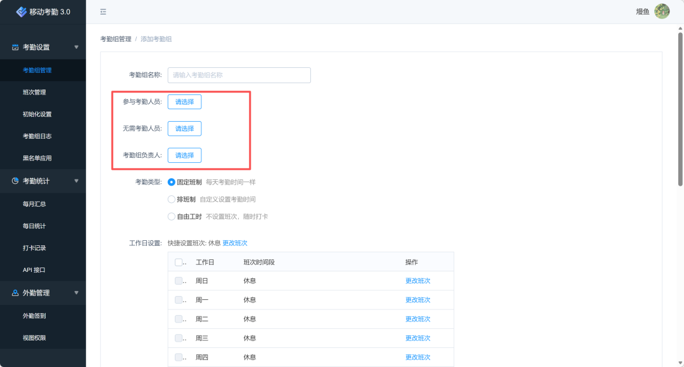684x367 pixels.
Task: Collapse the 考勤设置 menu arrow
Action: 77,47
